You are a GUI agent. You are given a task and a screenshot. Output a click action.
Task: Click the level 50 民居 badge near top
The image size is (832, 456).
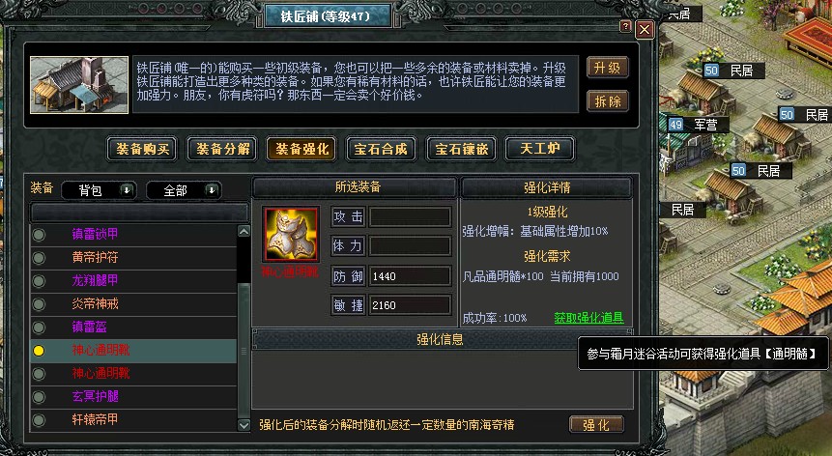pyautogui.click(x=732, y=71)
